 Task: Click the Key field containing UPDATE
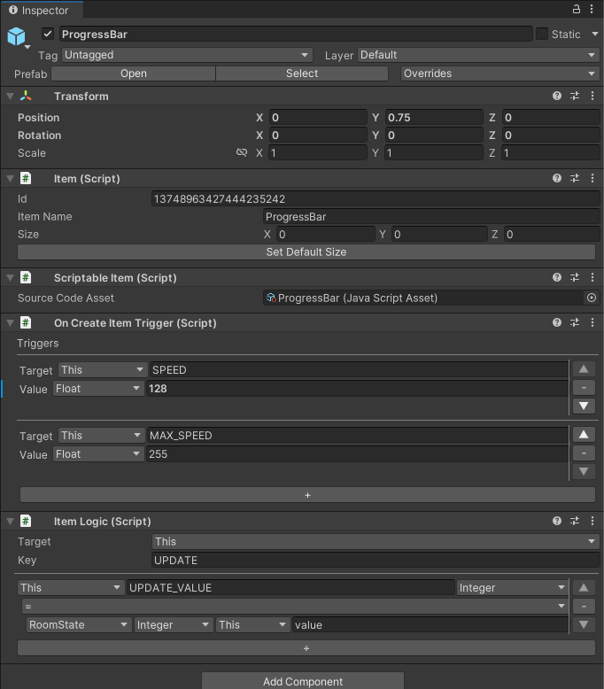pyautogui.click(x=376, y=561)
